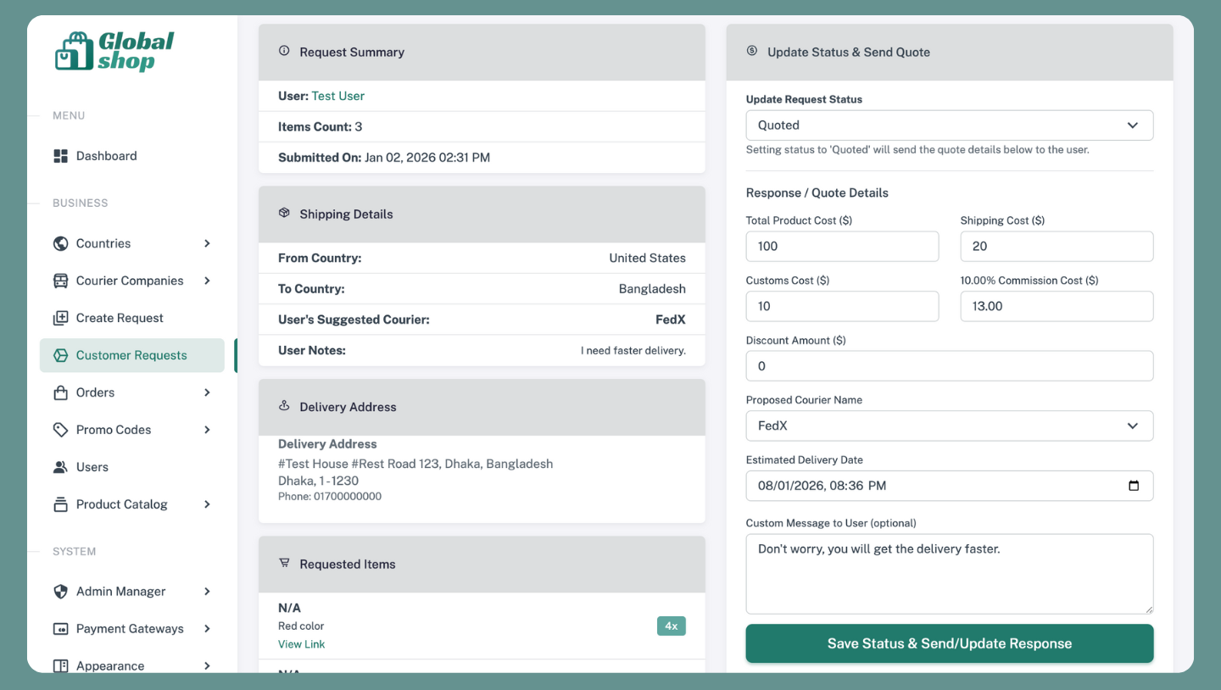Image resolution: width=1221 pixels, height=690 pixels.
Task: Click the 'I need faster delivery.' note
Action: [x=633, y=350]
